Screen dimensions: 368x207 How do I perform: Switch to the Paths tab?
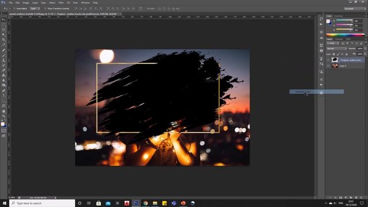click(x=348, y=39)
